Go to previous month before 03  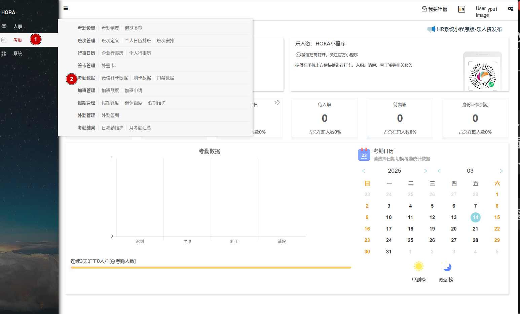point(439,171)
